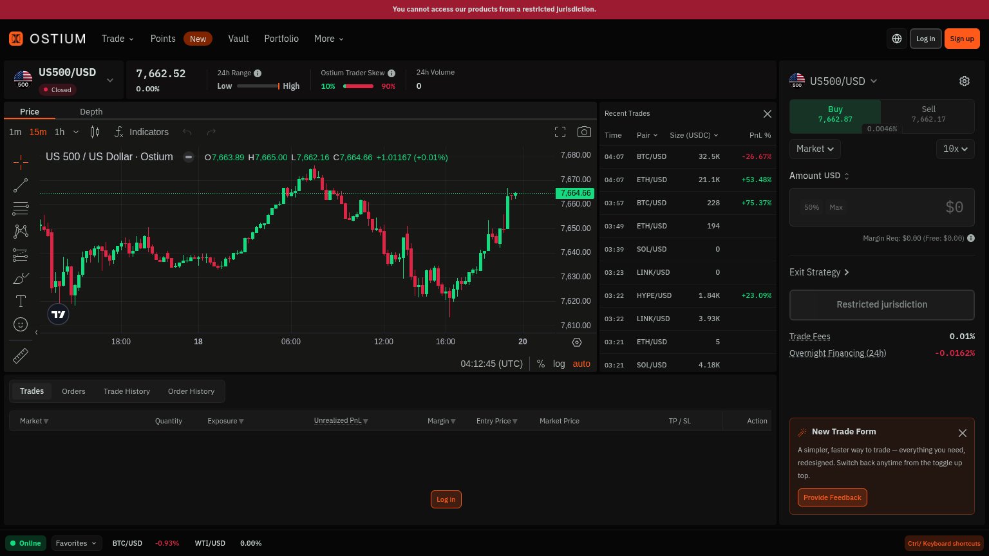
Task: Expand the Trade menu
Action: click(118, 39)
